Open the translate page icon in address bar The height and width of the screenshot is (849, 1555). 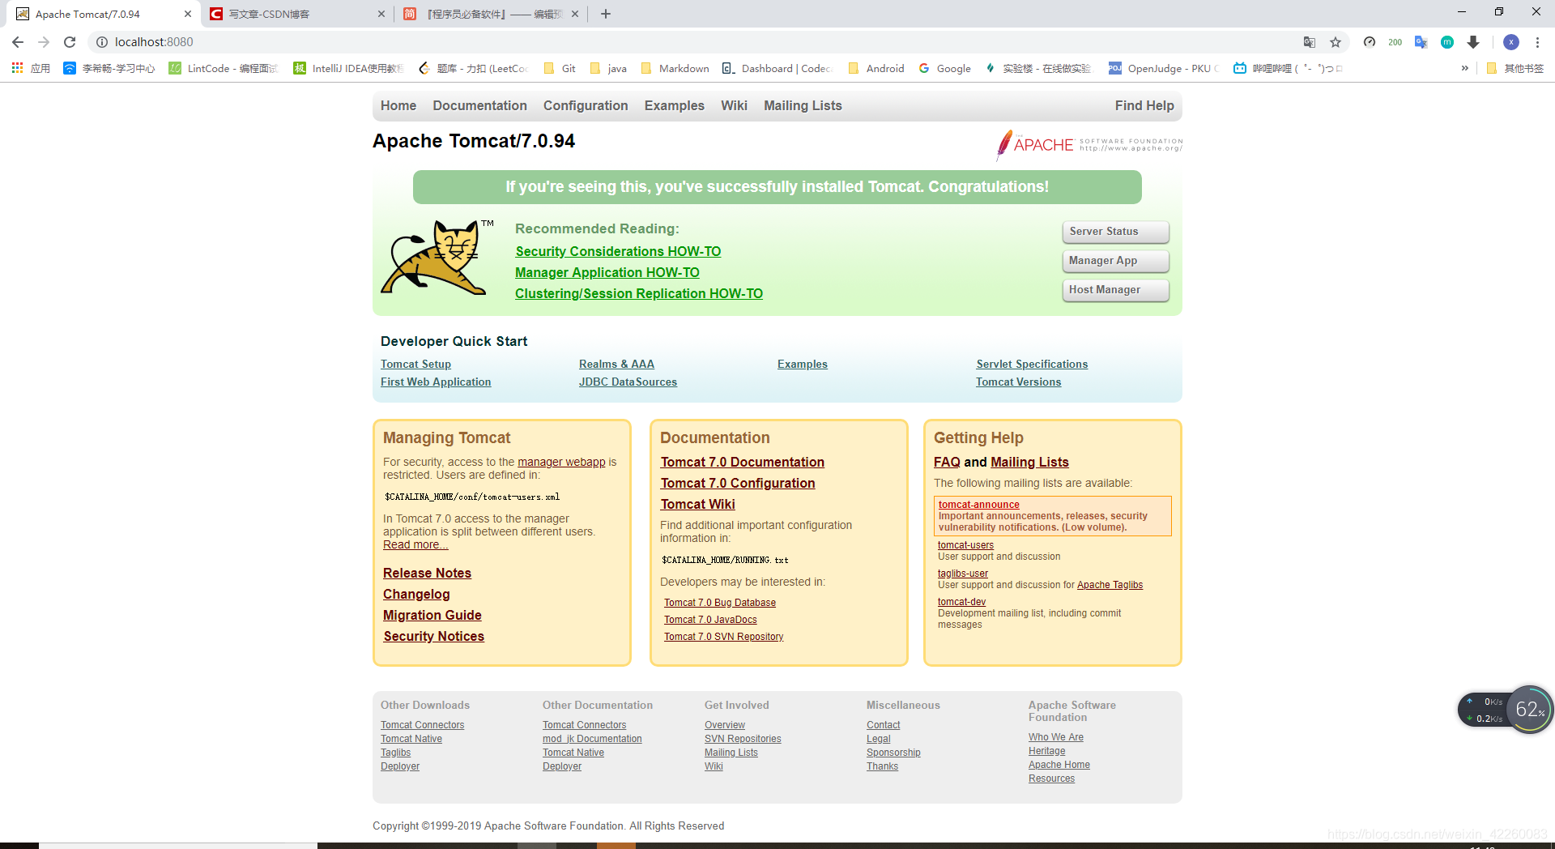tap(1310, 42)
